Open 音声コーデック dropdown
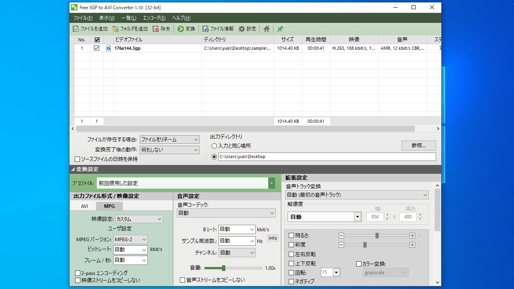 click(x=226, y=213)
